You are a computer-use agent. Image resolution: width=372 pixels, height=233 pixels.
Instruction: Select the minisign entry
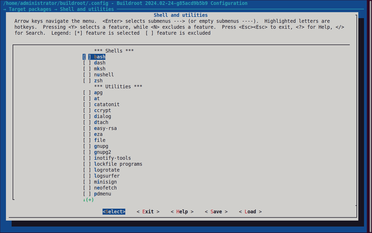105,182
